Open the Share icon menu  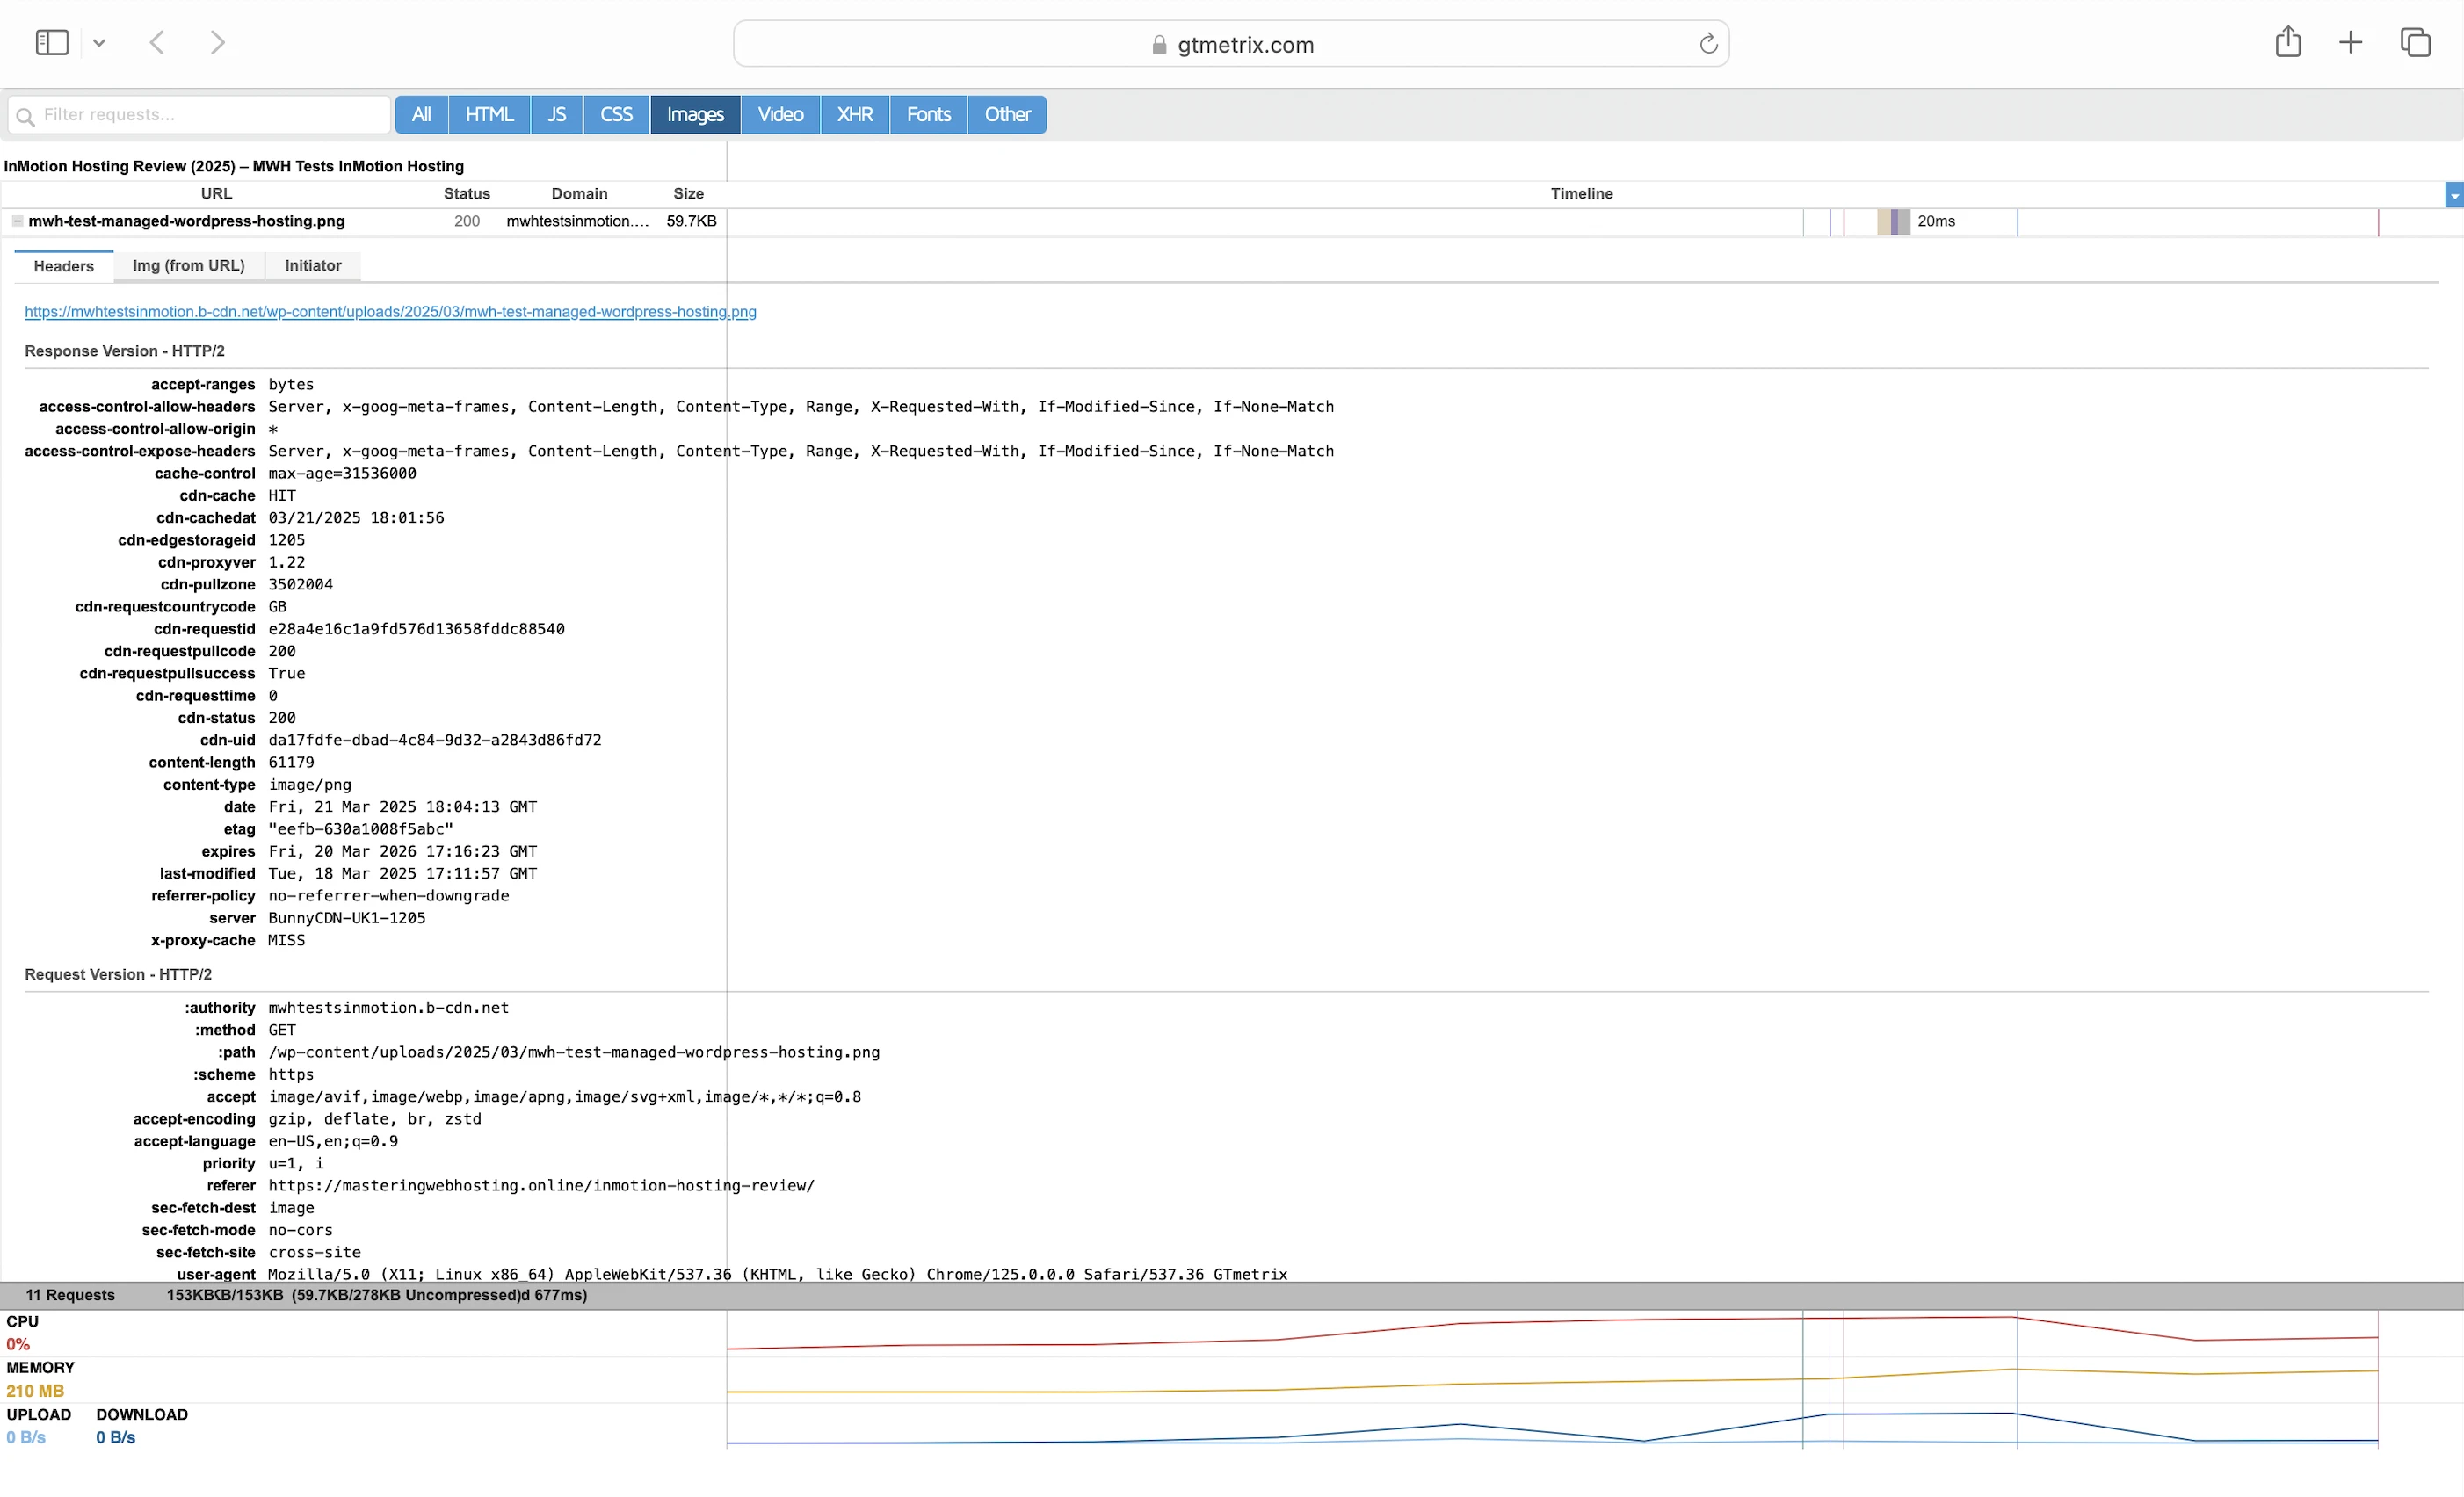click(2288, 42)
